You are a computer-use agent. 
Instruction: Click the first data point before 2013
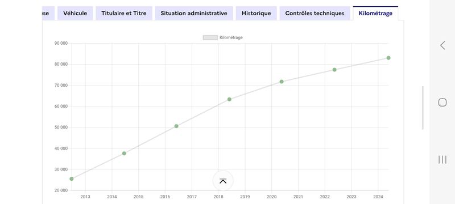(x=72, y=179)
